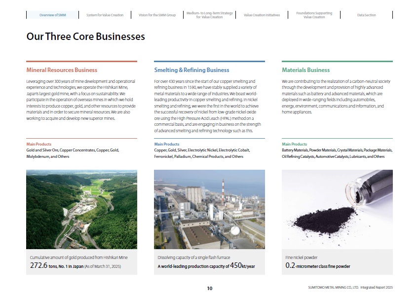The width and height of the screenshot is (419, 297).
Task: Click page number 10 in the footer
Action: 209,288
